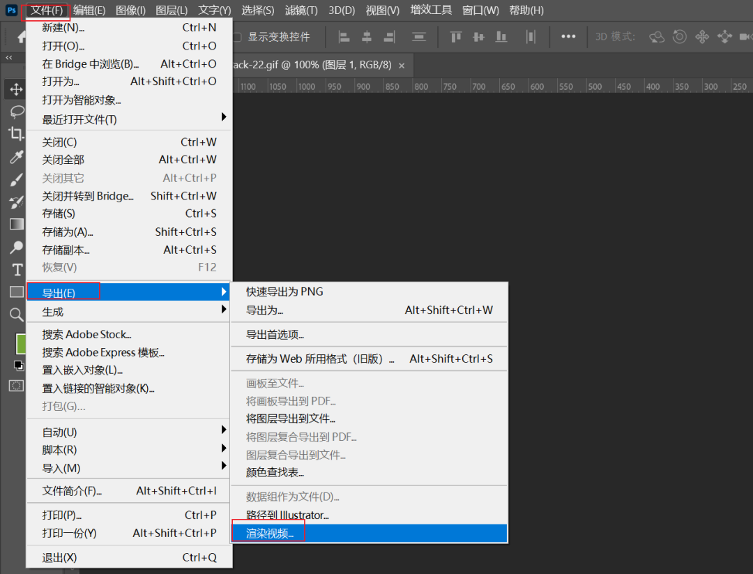
Task: Close the document tab ending in .gif
Action: tap(401, 66)
